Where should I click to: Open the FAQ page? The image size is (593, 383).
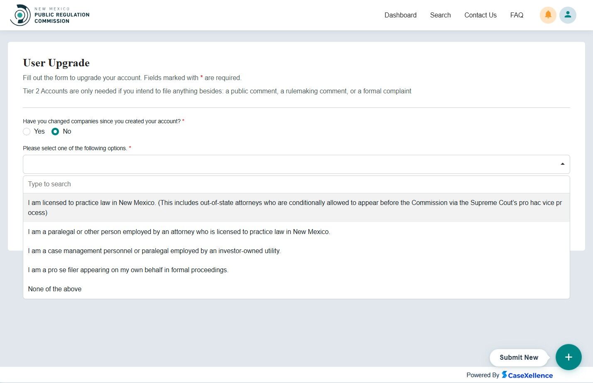(516, 15)
